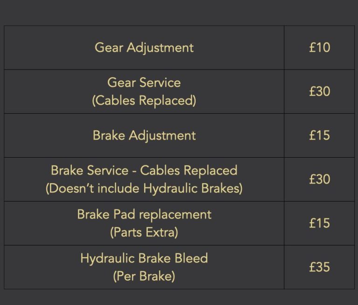
Task: Select the (Parts Extra) note
Action: click(x=144, y=232)
